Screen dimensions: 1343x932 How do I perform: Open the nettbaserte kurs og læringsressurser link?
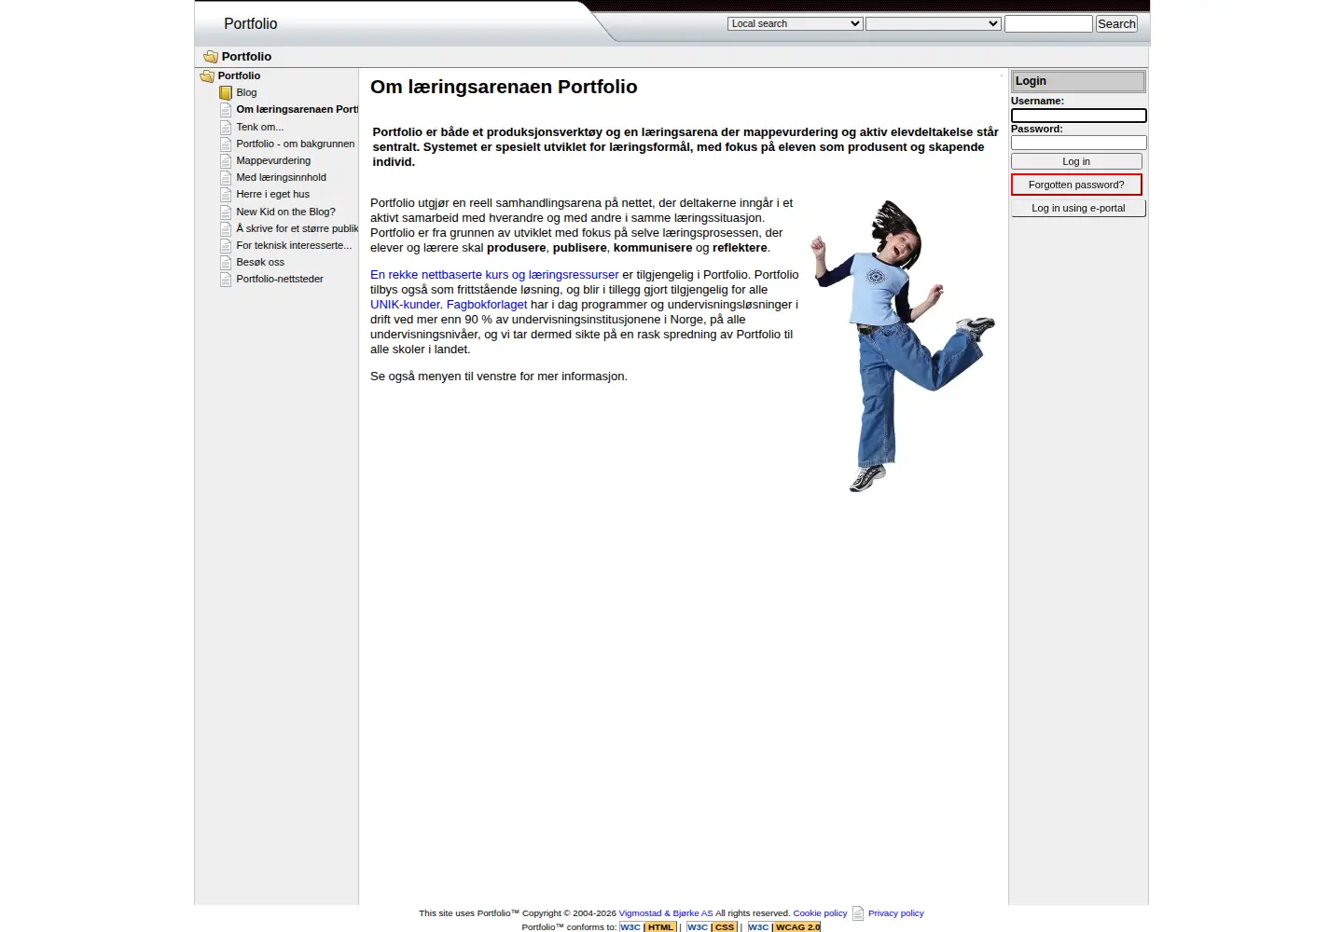click(x=494, y=275)
